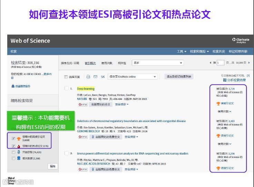254x187 pixels.
Task: Expand the Tools menu in the blue bar
Action: coord(182,52)
